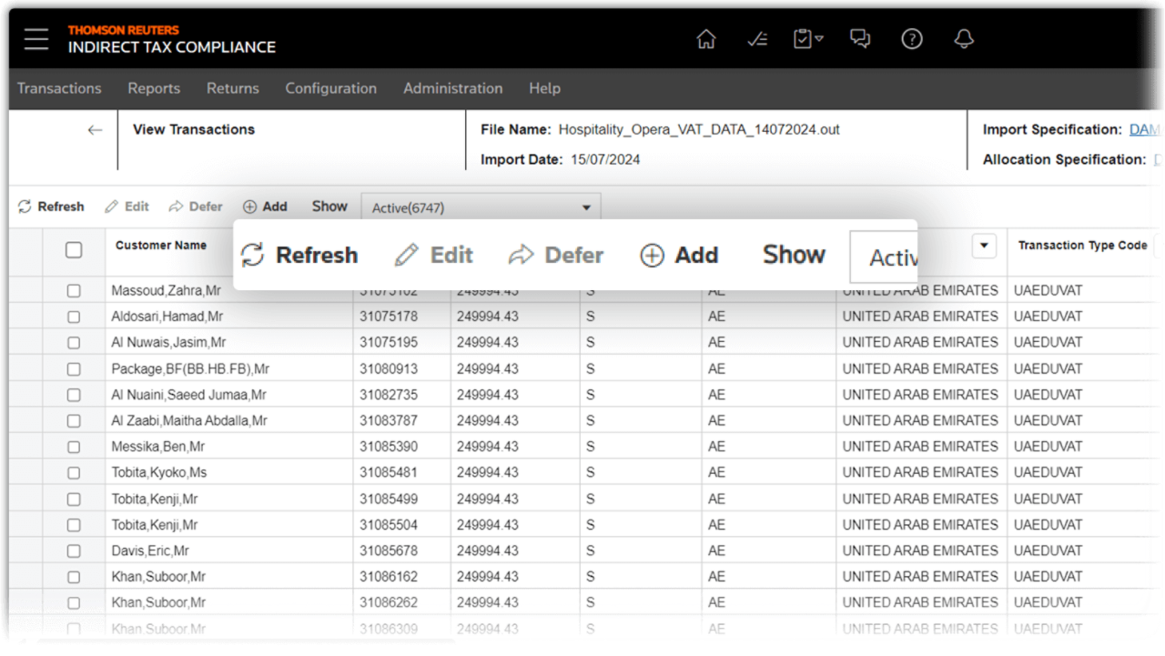Open the clipboard dropdown icon
Viewport: 1165px width, 656px height.
pyautogui.click(x=807, y=39)
